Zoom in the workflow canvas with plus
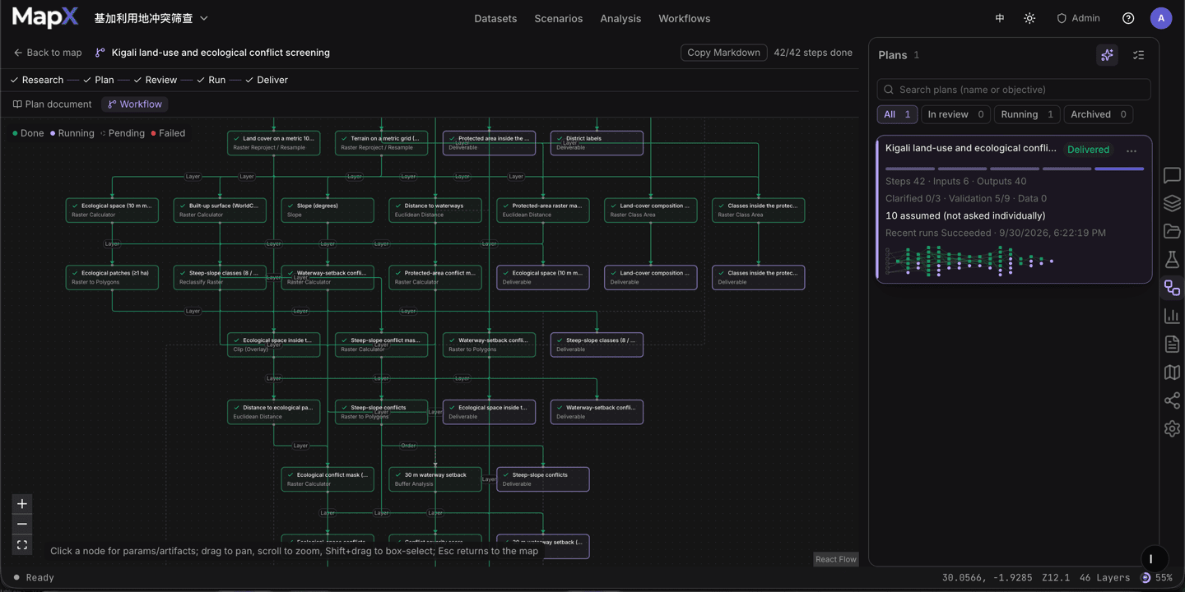This screenshot has height=592, width=1185. (x=22, y=504)
